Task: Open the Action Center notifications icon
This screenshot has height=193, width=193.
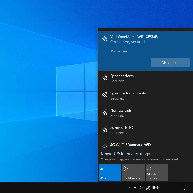Action: point(184,188)
